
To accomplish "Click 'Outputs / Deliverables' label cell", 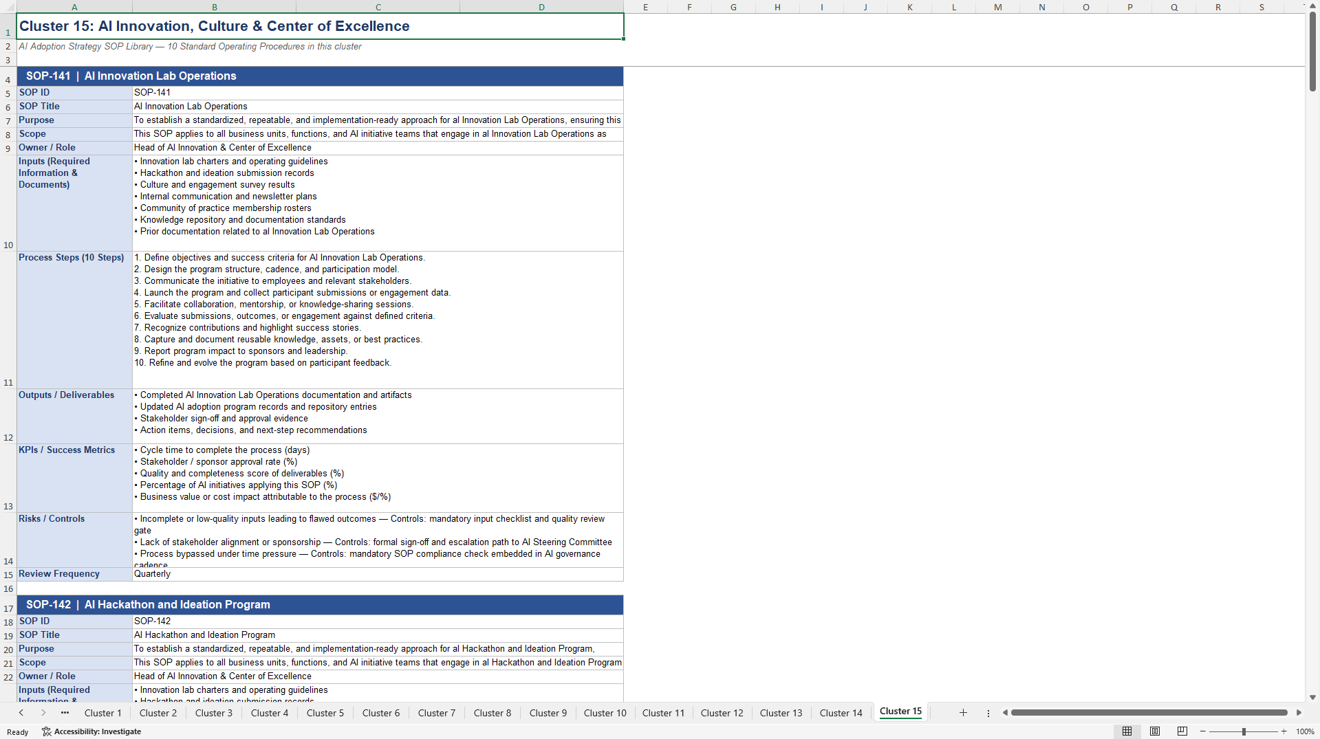I will coord(74,416).
